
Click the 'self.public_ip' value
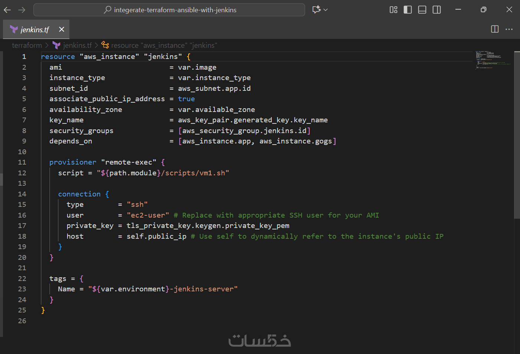(157, 236)
